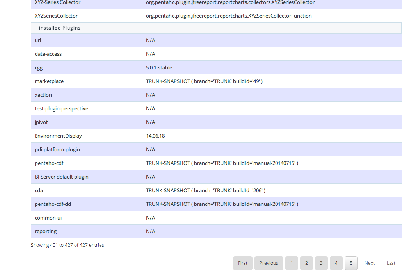Click Showing 401 to 427 entries info
The height and width of the screenshot is (271, 418).
click(x=68, y=245)
